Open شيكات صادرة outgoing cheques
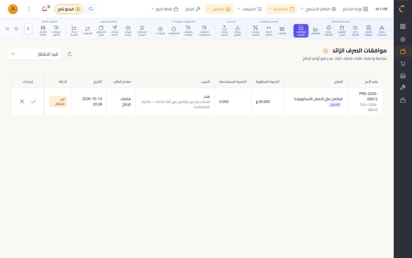The height and width of the screenshot is (258, 412). (x=115, y=31)
